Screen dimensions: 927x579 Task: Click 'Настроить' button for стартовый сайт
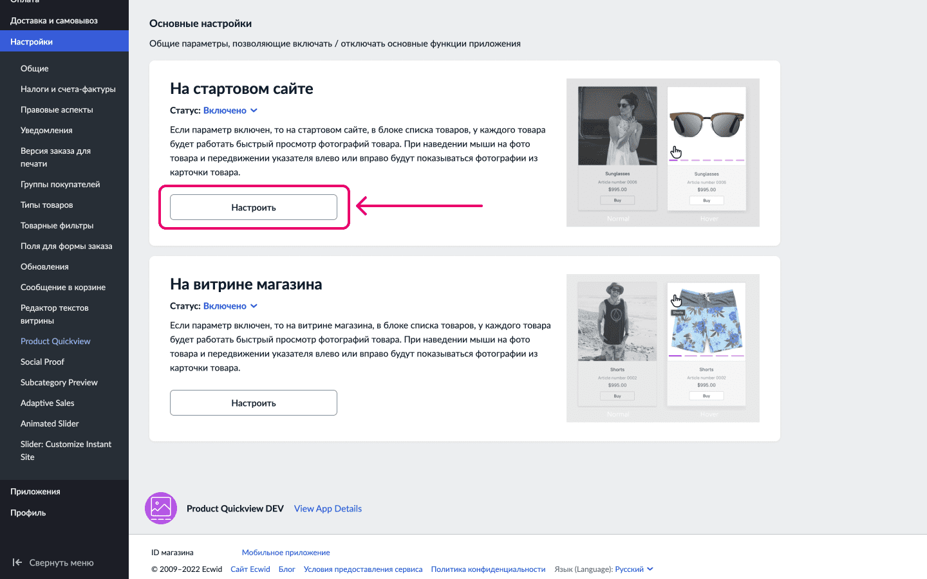point(254,207)
